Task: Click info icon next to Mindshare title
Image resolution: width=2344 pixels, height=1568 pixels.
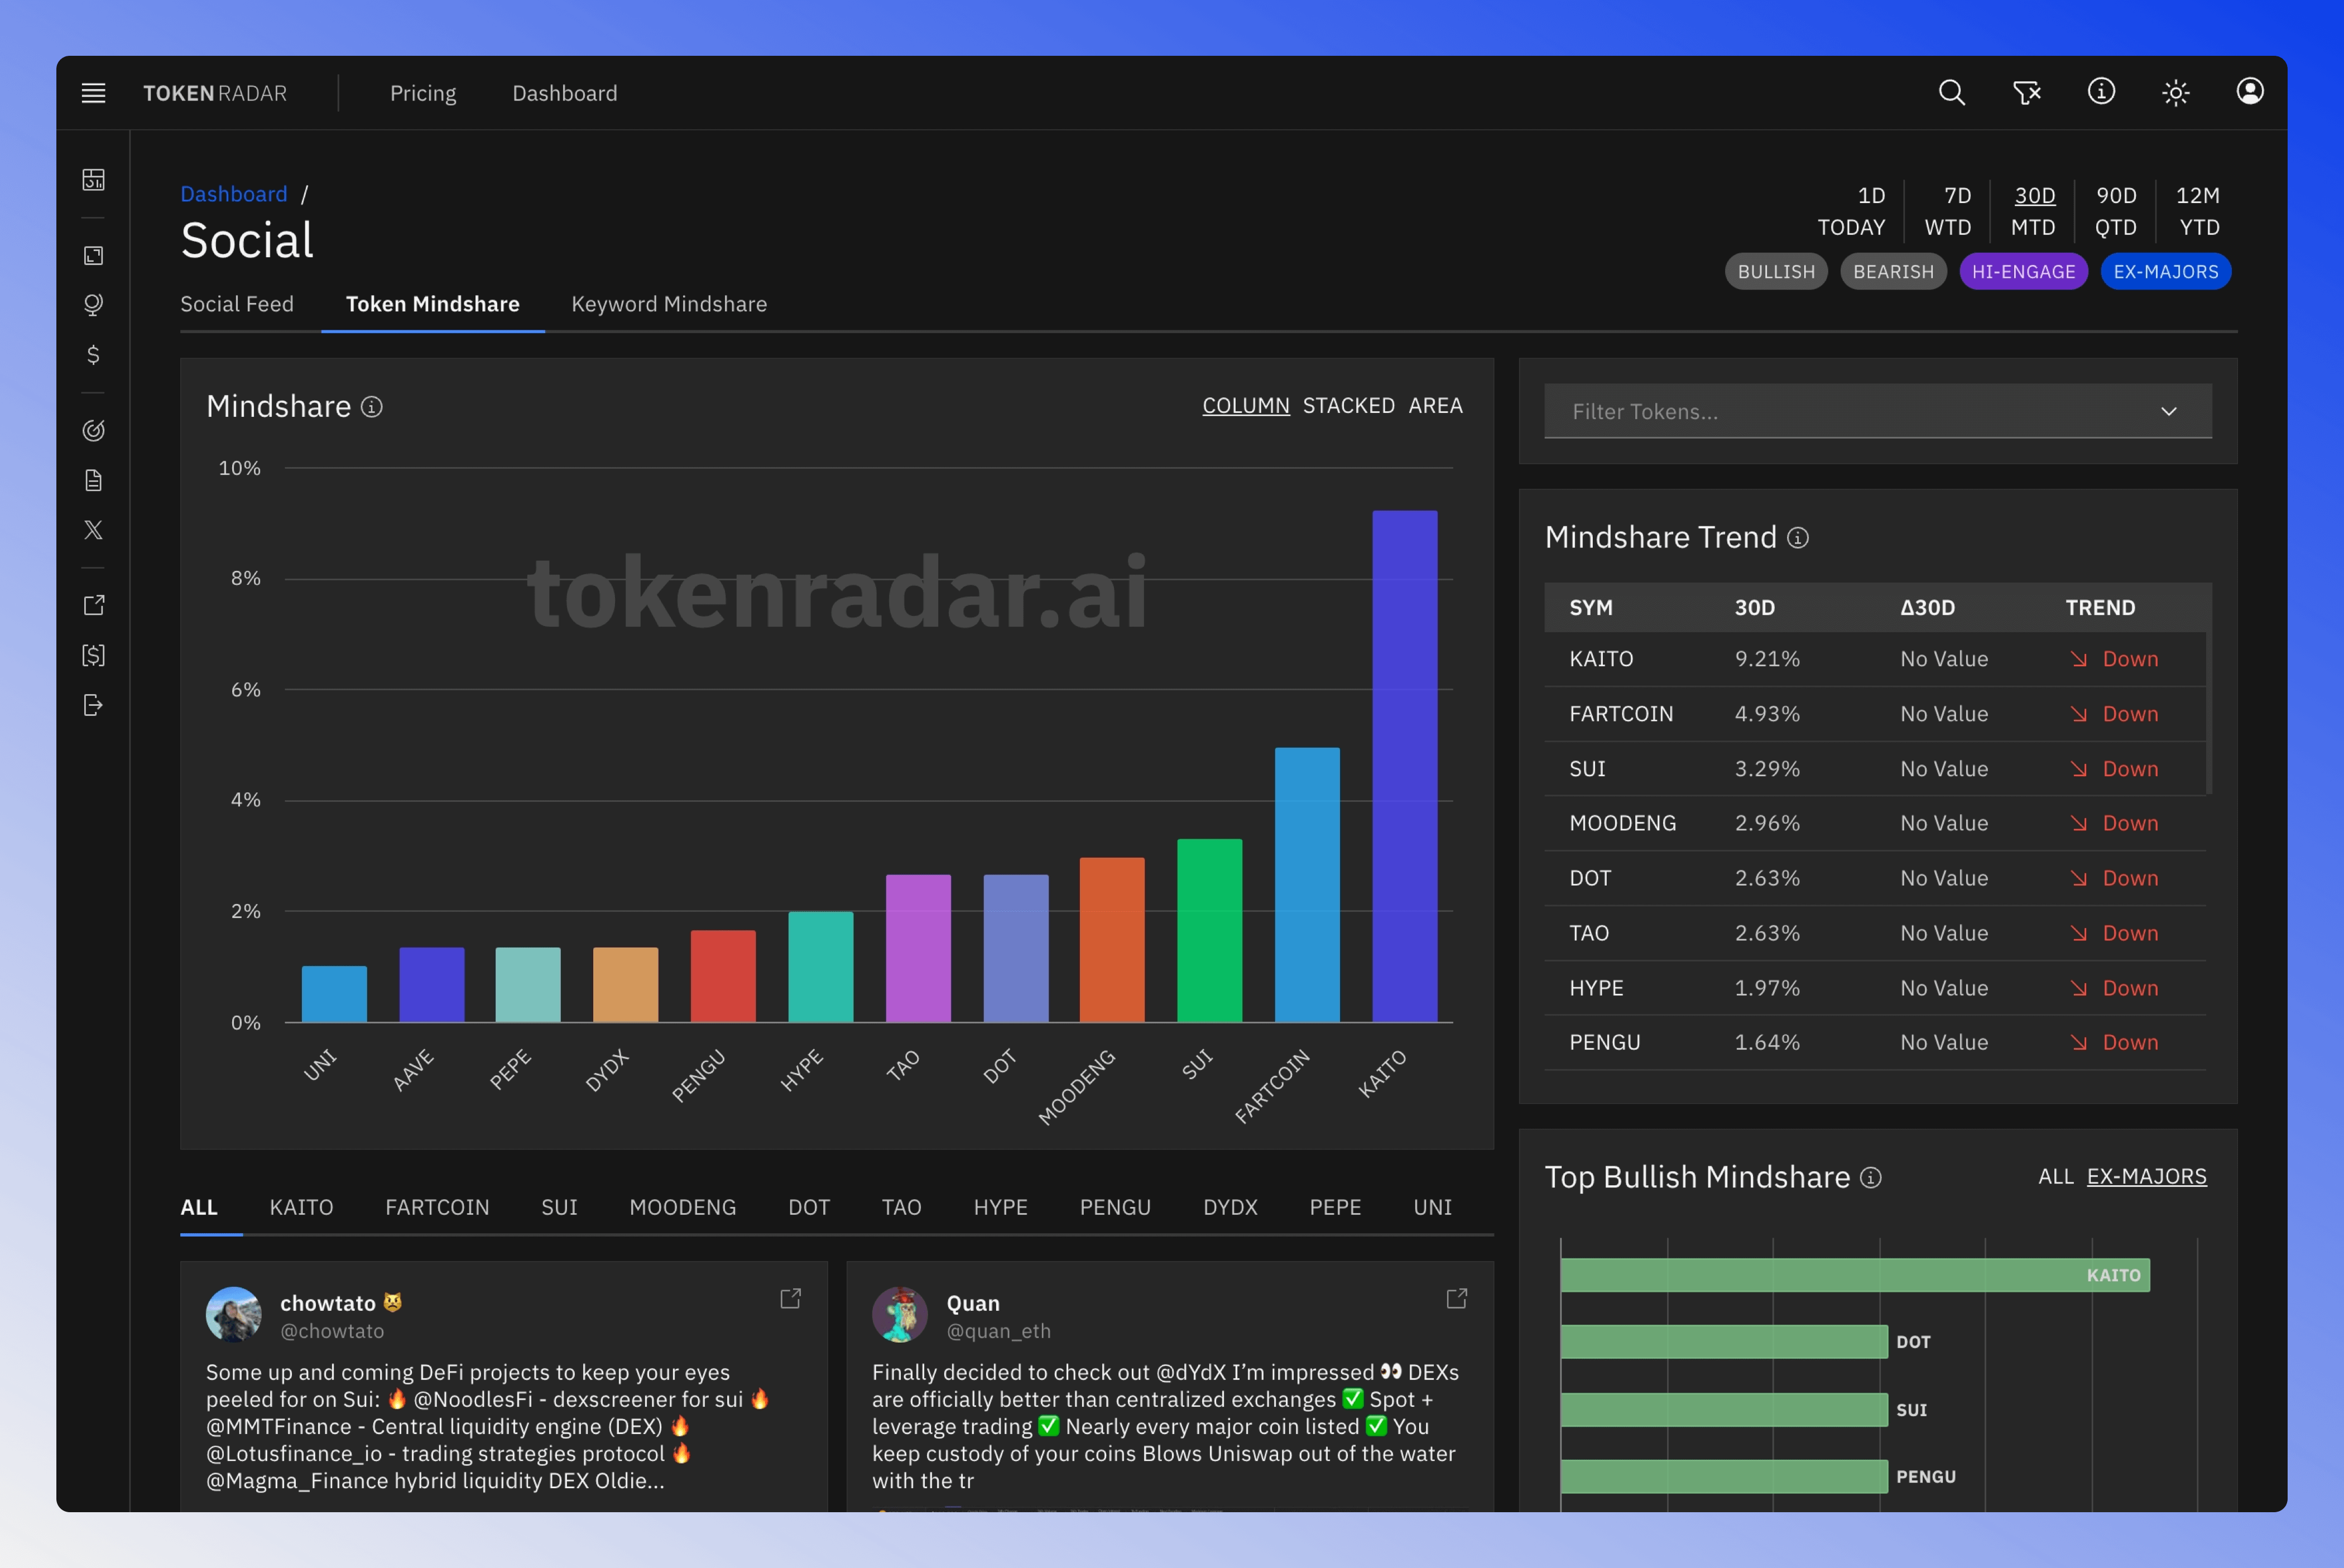Action: pyautogui.click(x=372, y=407)
